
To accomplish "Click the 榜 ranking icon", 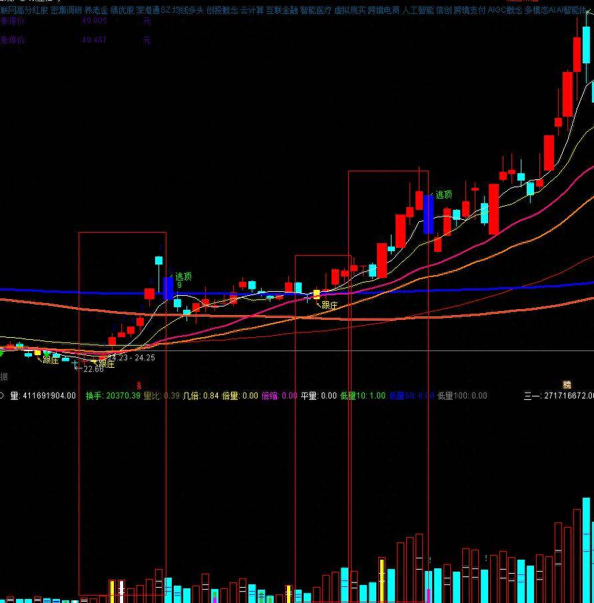I will point(567,384).
